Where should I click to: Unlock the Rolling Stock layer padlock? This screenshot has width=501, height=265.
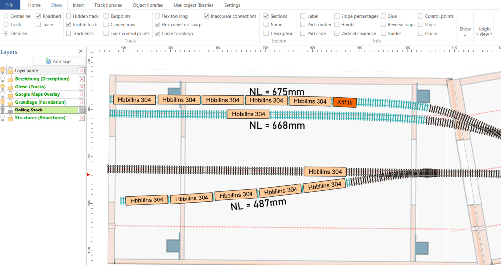pos(10,110)
